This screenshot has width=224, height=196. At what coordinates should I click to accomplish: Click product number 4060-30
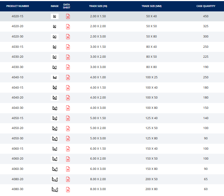coord(18,169)
